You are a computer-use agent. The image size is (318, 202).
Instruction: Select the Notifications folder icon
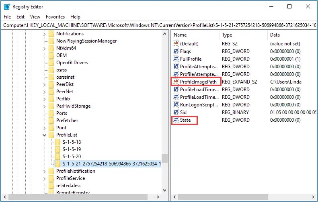click(x=51, y=34)
